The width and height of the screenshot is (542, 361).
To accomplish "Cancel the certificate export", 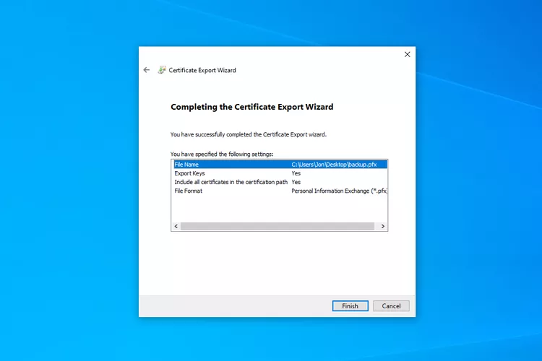I will pos(391,306).
